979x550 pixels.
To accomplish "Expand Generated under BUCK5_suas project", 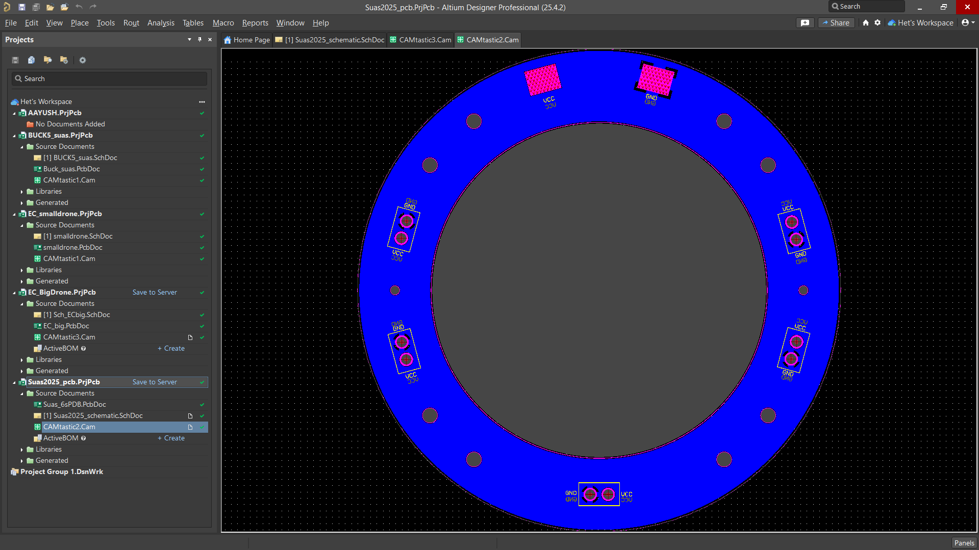I will [x=22, y=203].
